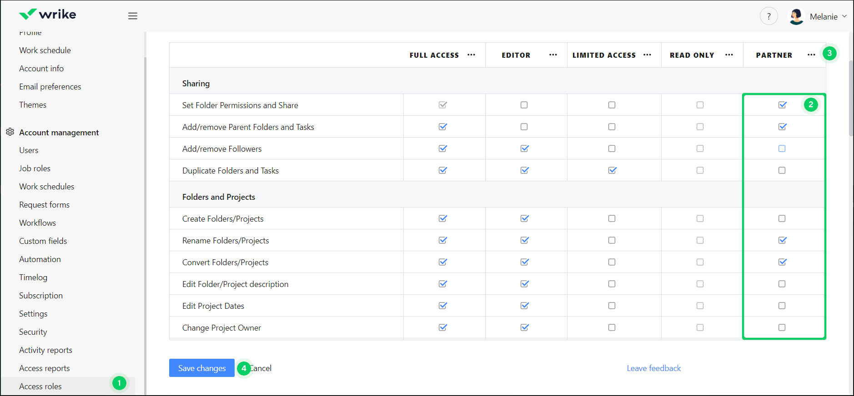Enable Add/remove Followers for Partner role

point(782,148)
